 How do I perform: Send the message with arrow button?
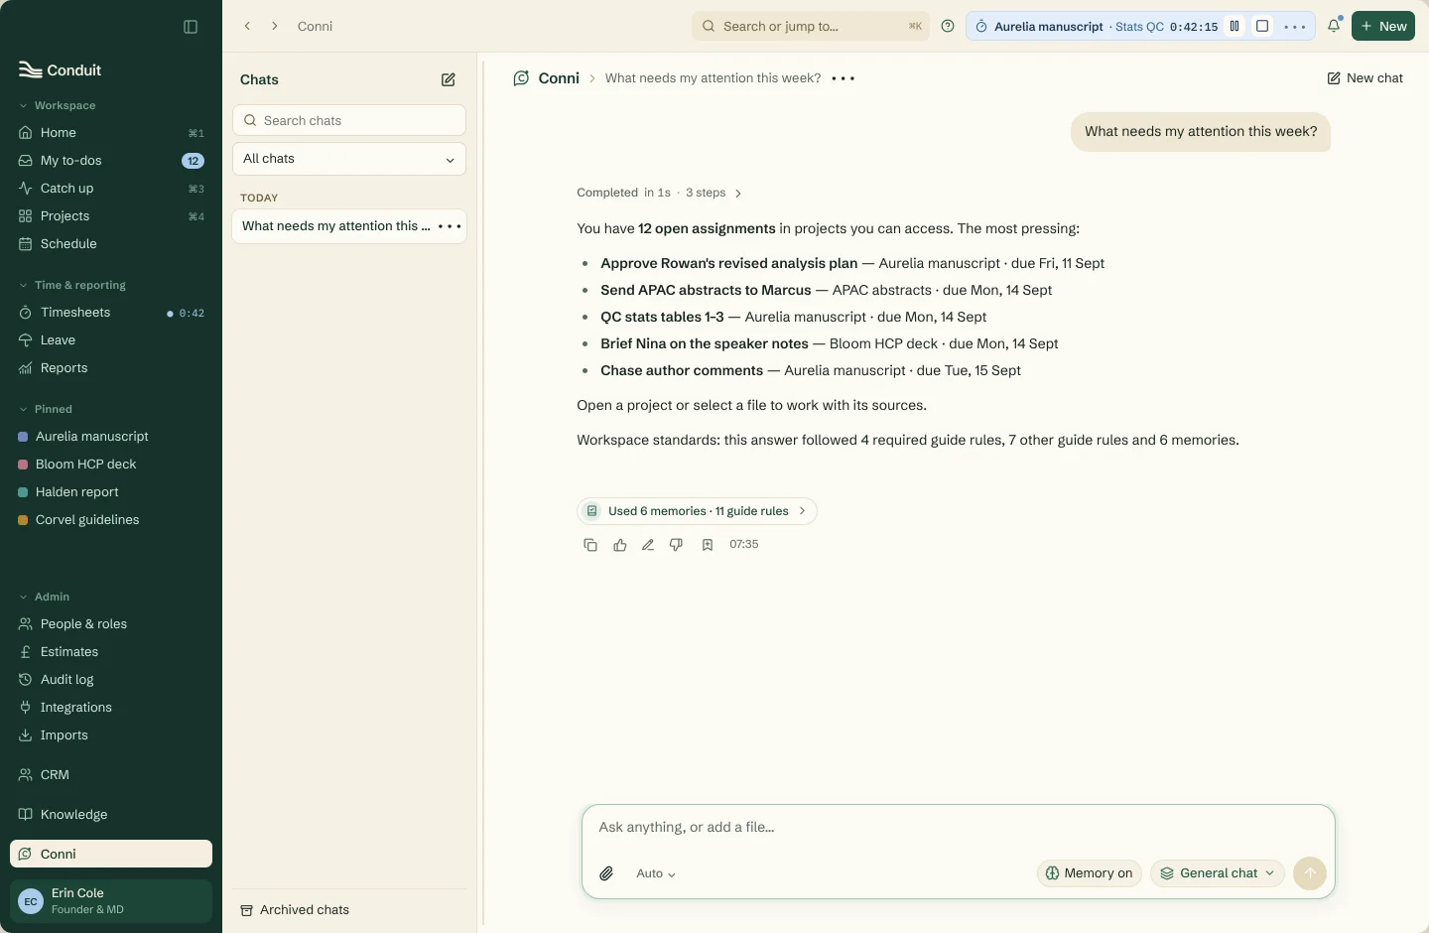tap(1310, 873)
